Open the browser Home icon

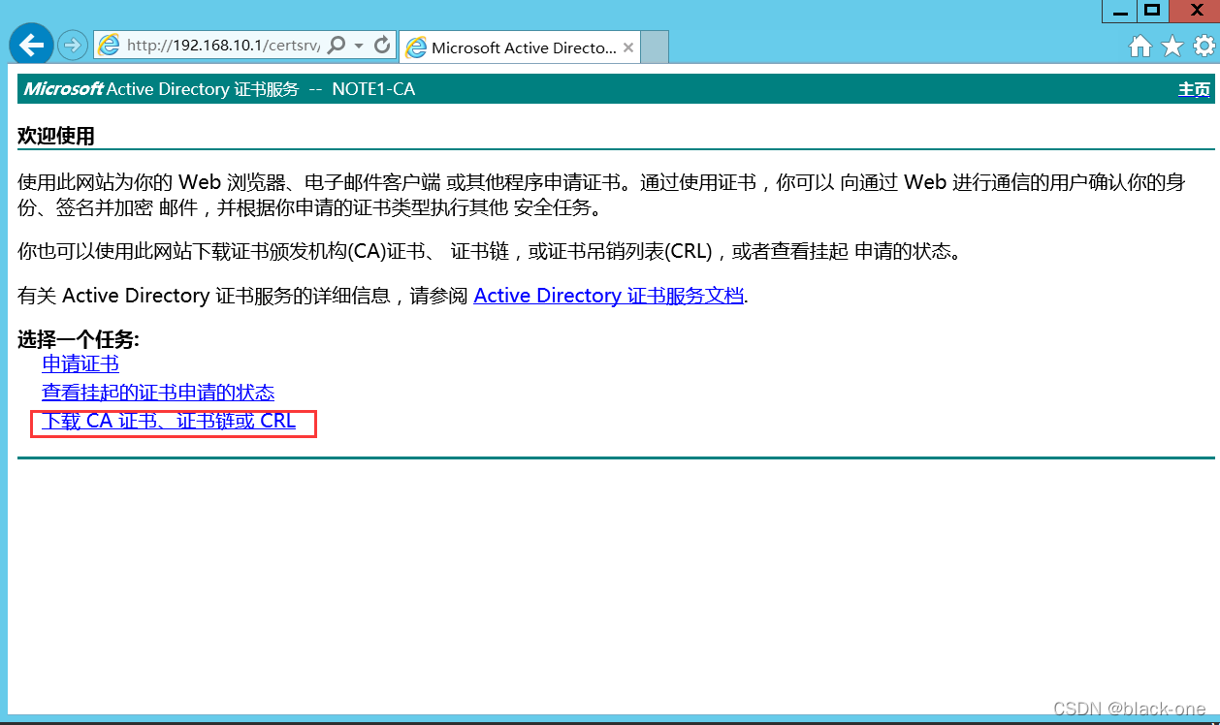click(1140, 46)
